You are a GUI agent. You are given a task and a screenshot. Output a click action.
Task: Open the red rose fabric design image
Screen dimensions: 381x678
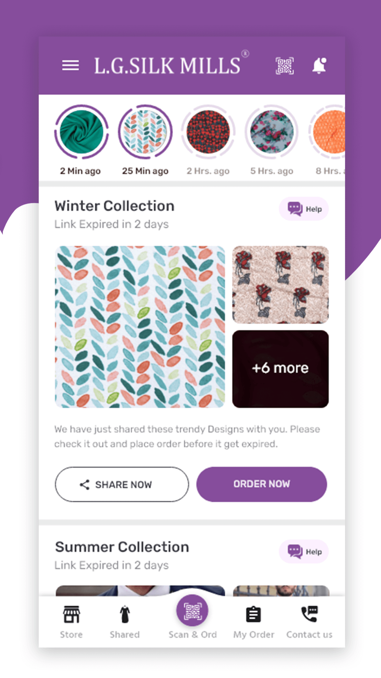tap(280, 285)
